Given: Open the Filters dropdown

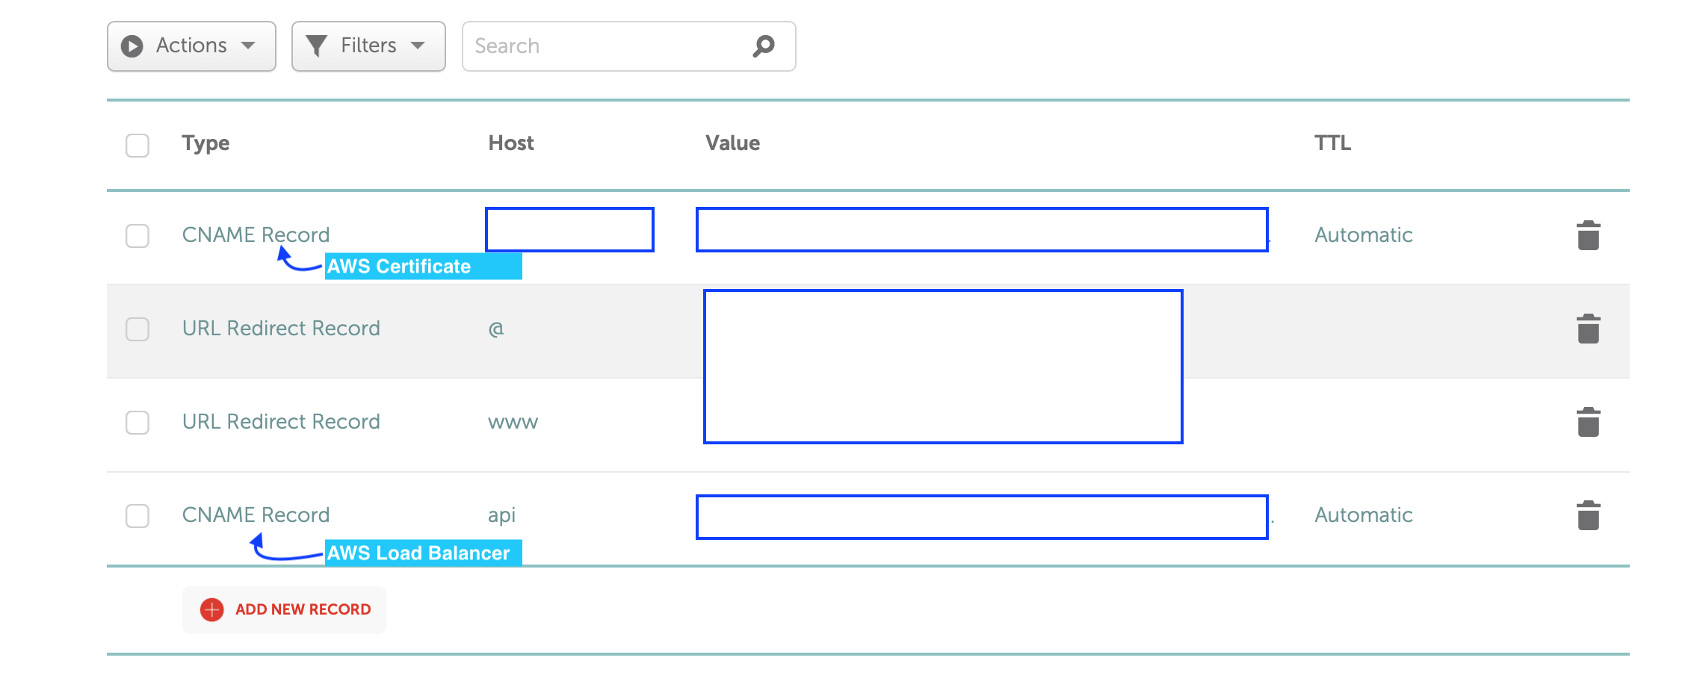Looking at the screenshot, I should click(368, 46).
